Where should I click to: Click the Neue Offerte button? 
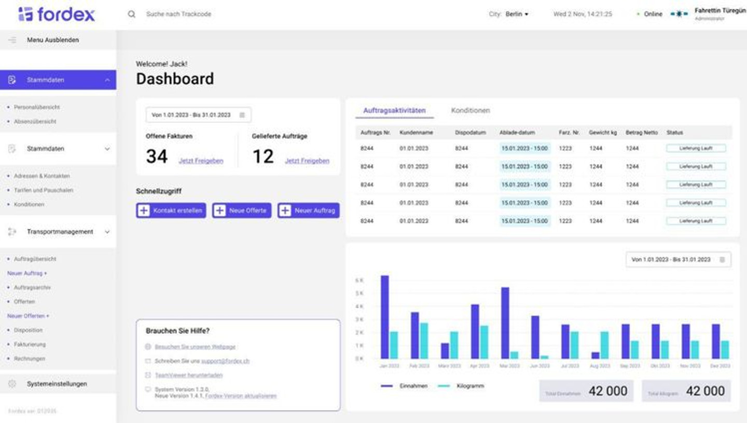coord(242,210)
